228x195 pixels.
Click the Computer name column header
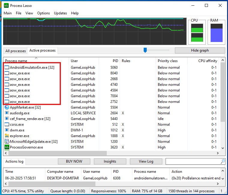(63, 172)
